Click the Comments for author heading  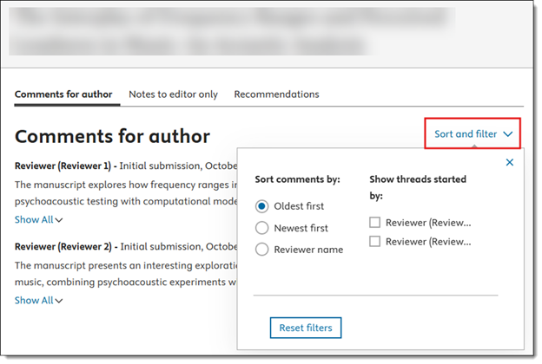[x=112, y=136]
